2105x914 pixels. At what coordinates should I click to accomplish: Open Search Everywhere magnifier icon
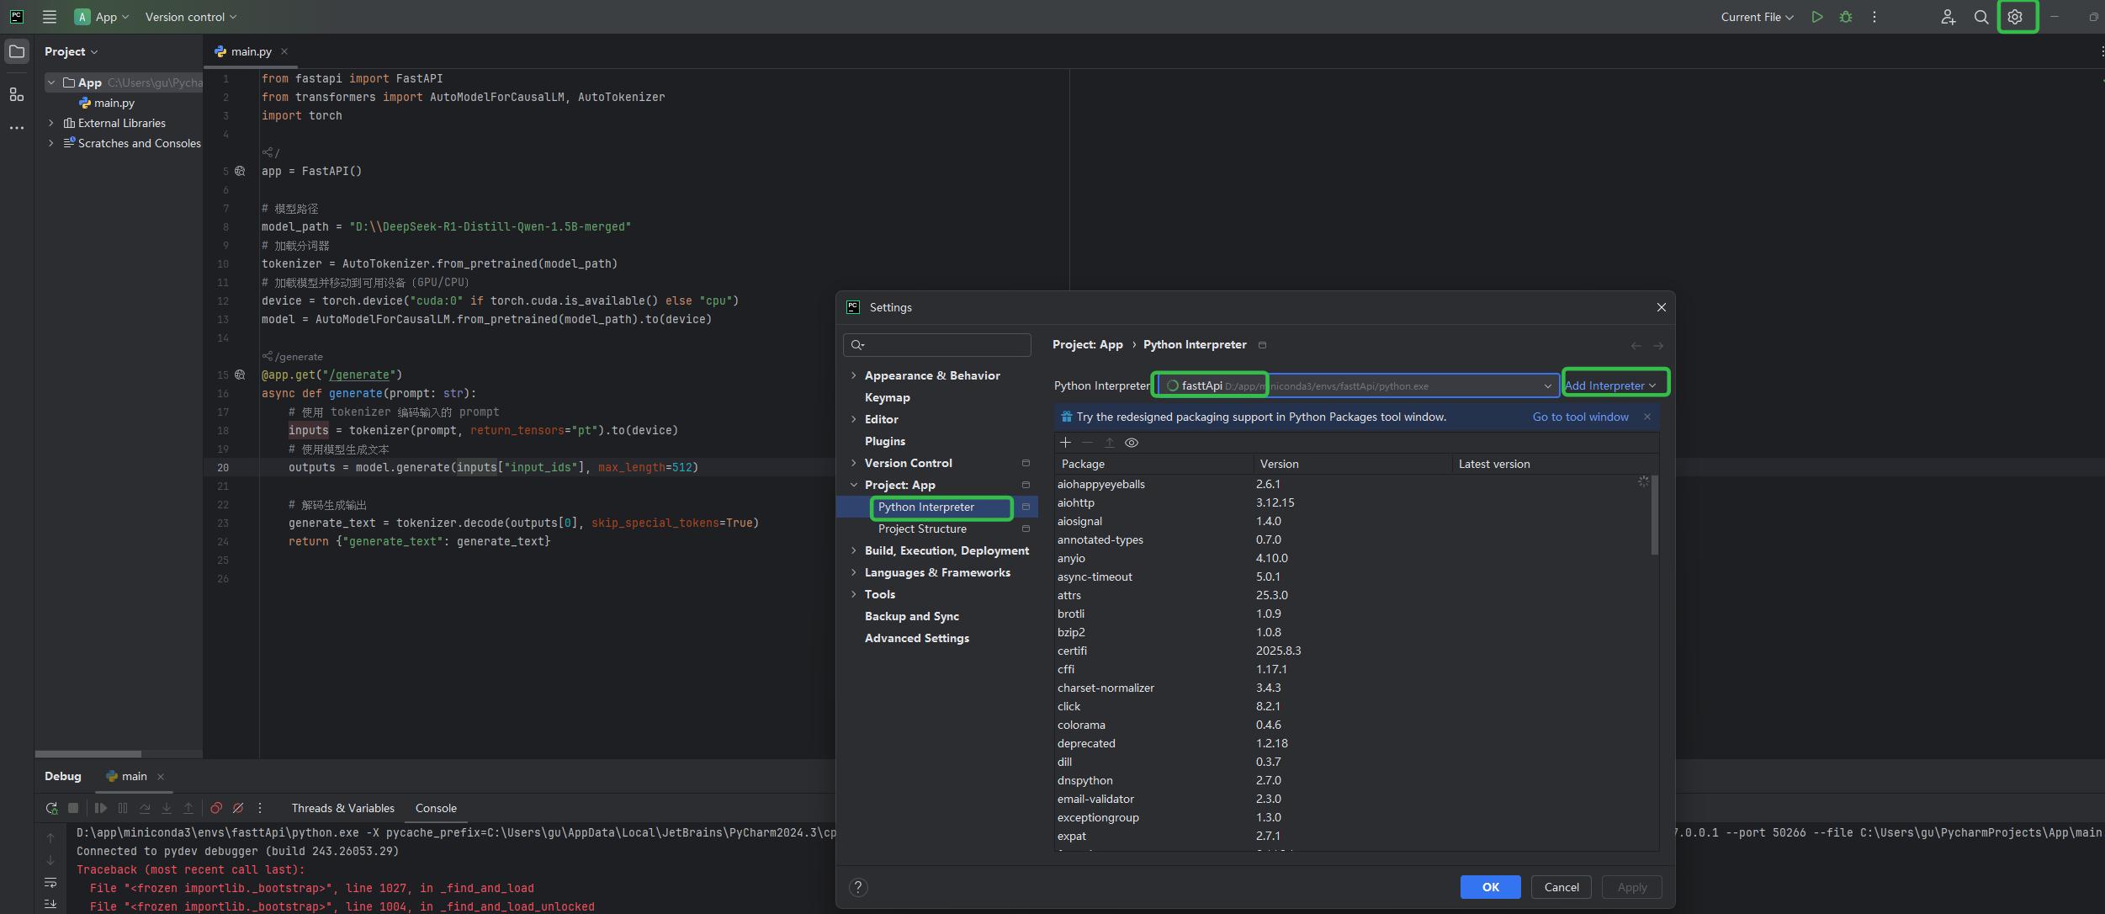[x=1981, y=17]
